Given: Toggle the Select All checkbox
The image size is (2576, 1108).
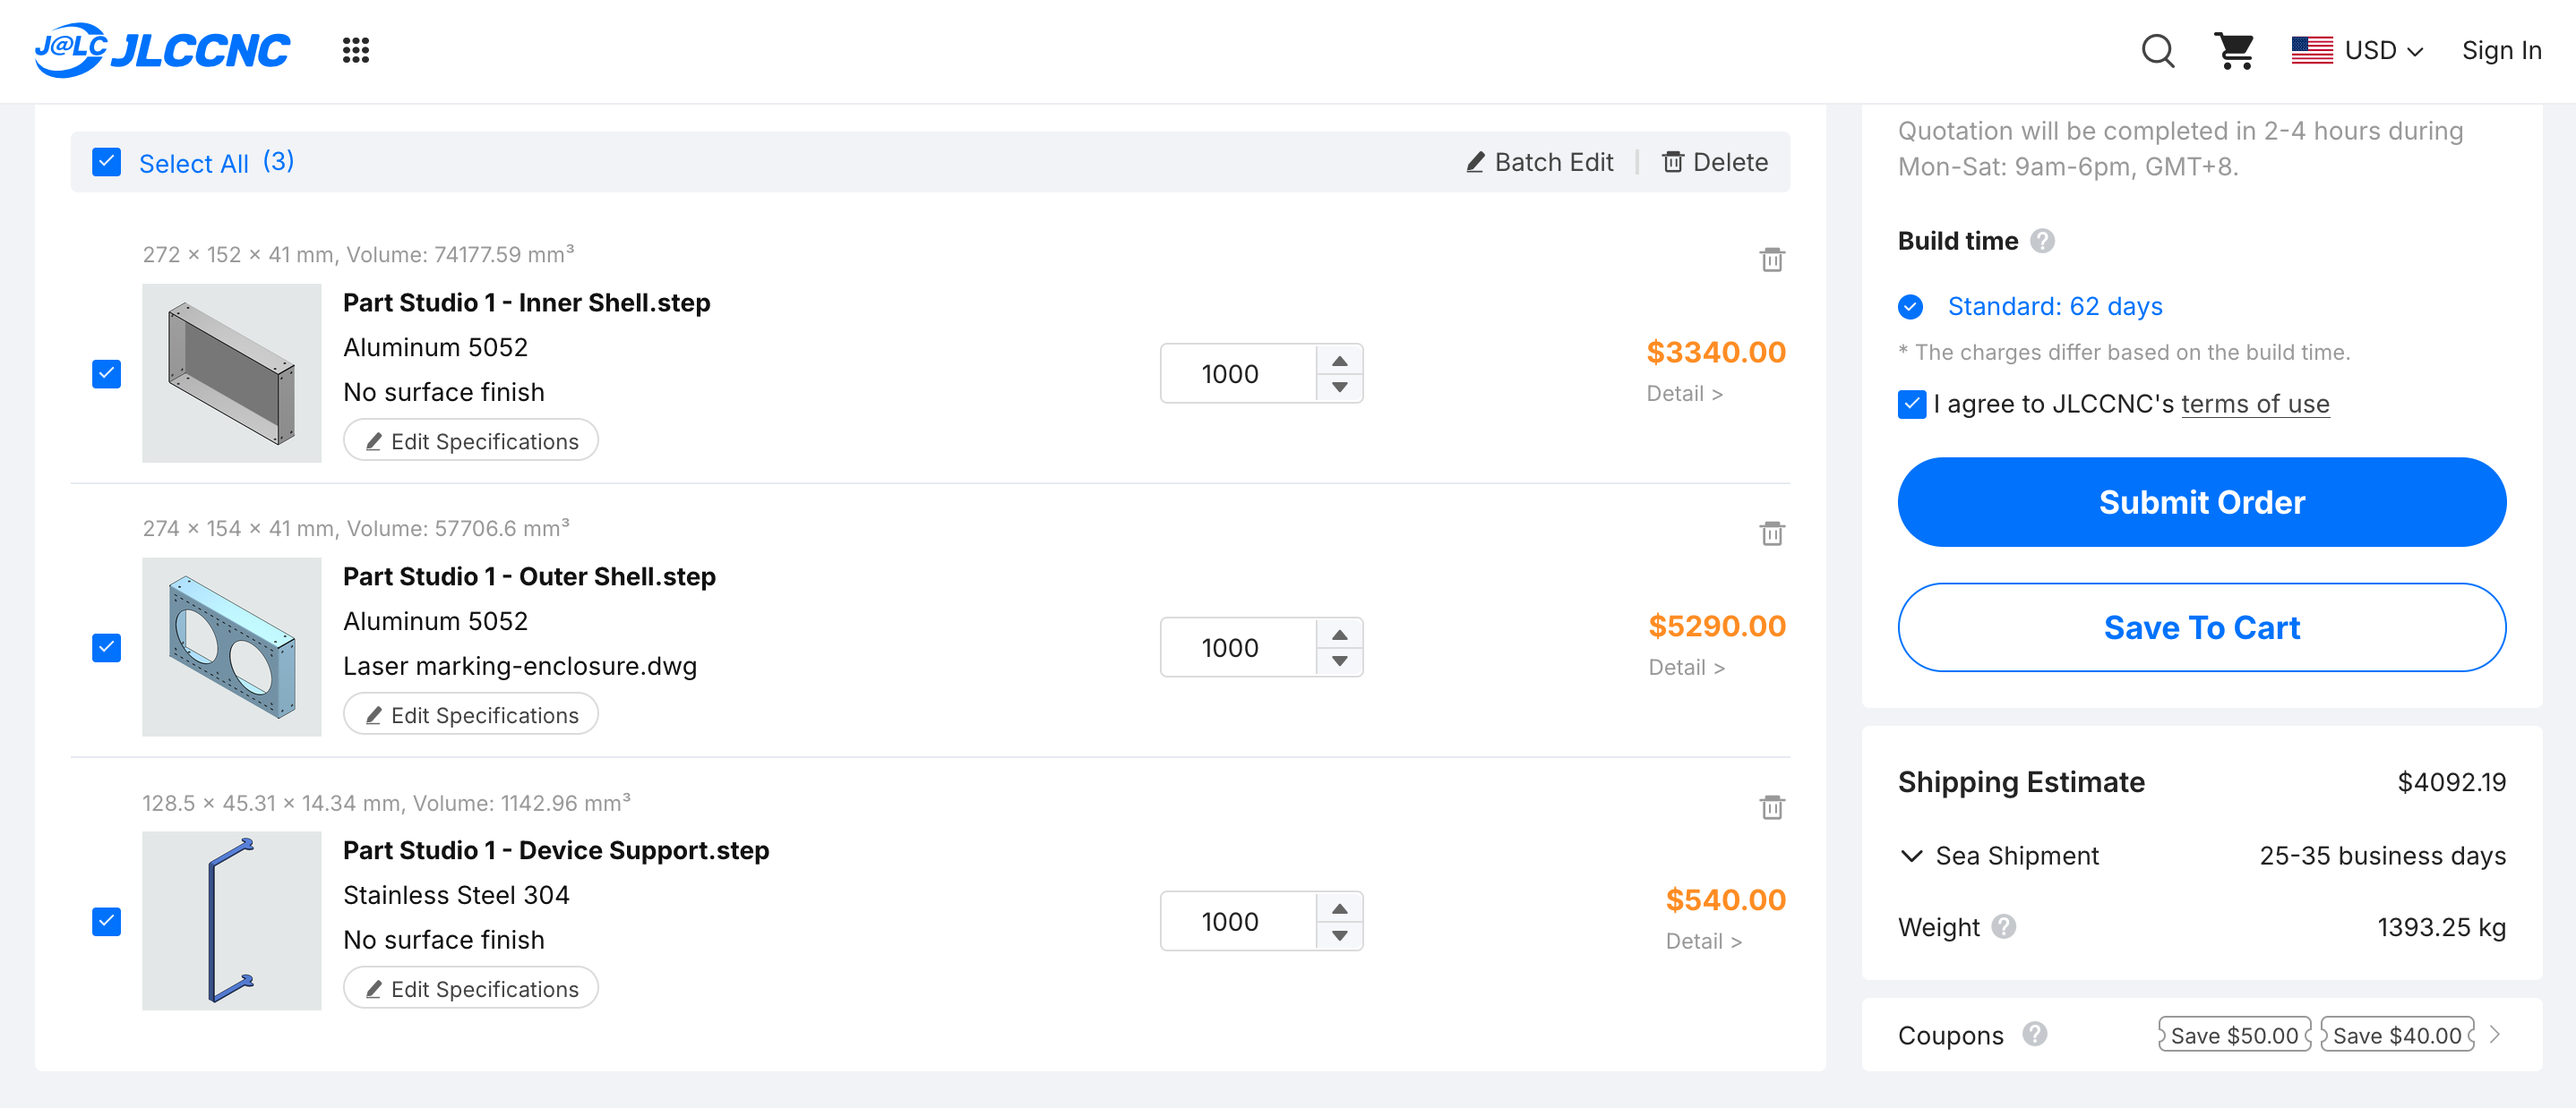Looking at the screenshot, I should coord(106,162).
